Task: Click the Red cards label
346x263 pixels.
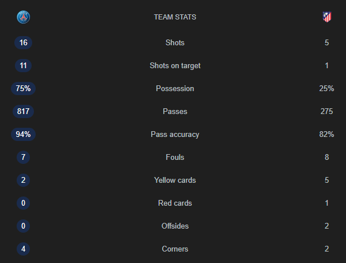Action: tap(175, 203)
